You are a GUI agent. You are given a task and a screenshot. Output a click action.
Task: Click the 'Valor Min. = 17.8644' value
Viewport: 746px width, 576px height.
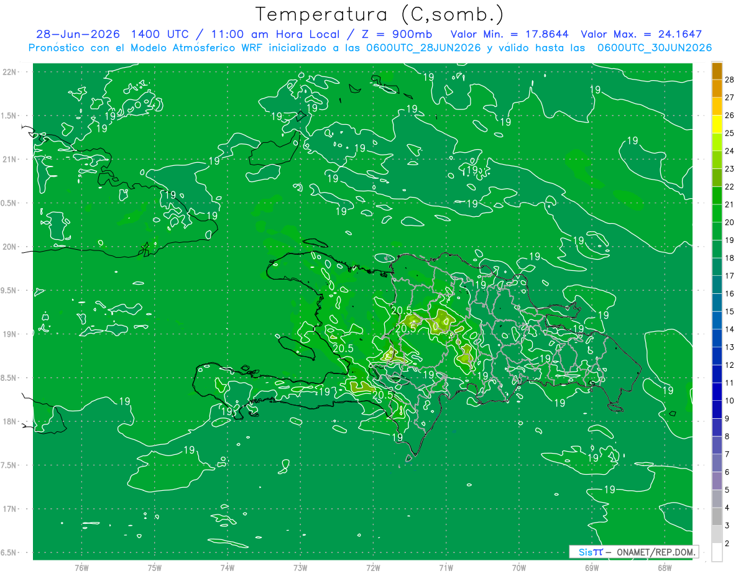pos(510,34)
